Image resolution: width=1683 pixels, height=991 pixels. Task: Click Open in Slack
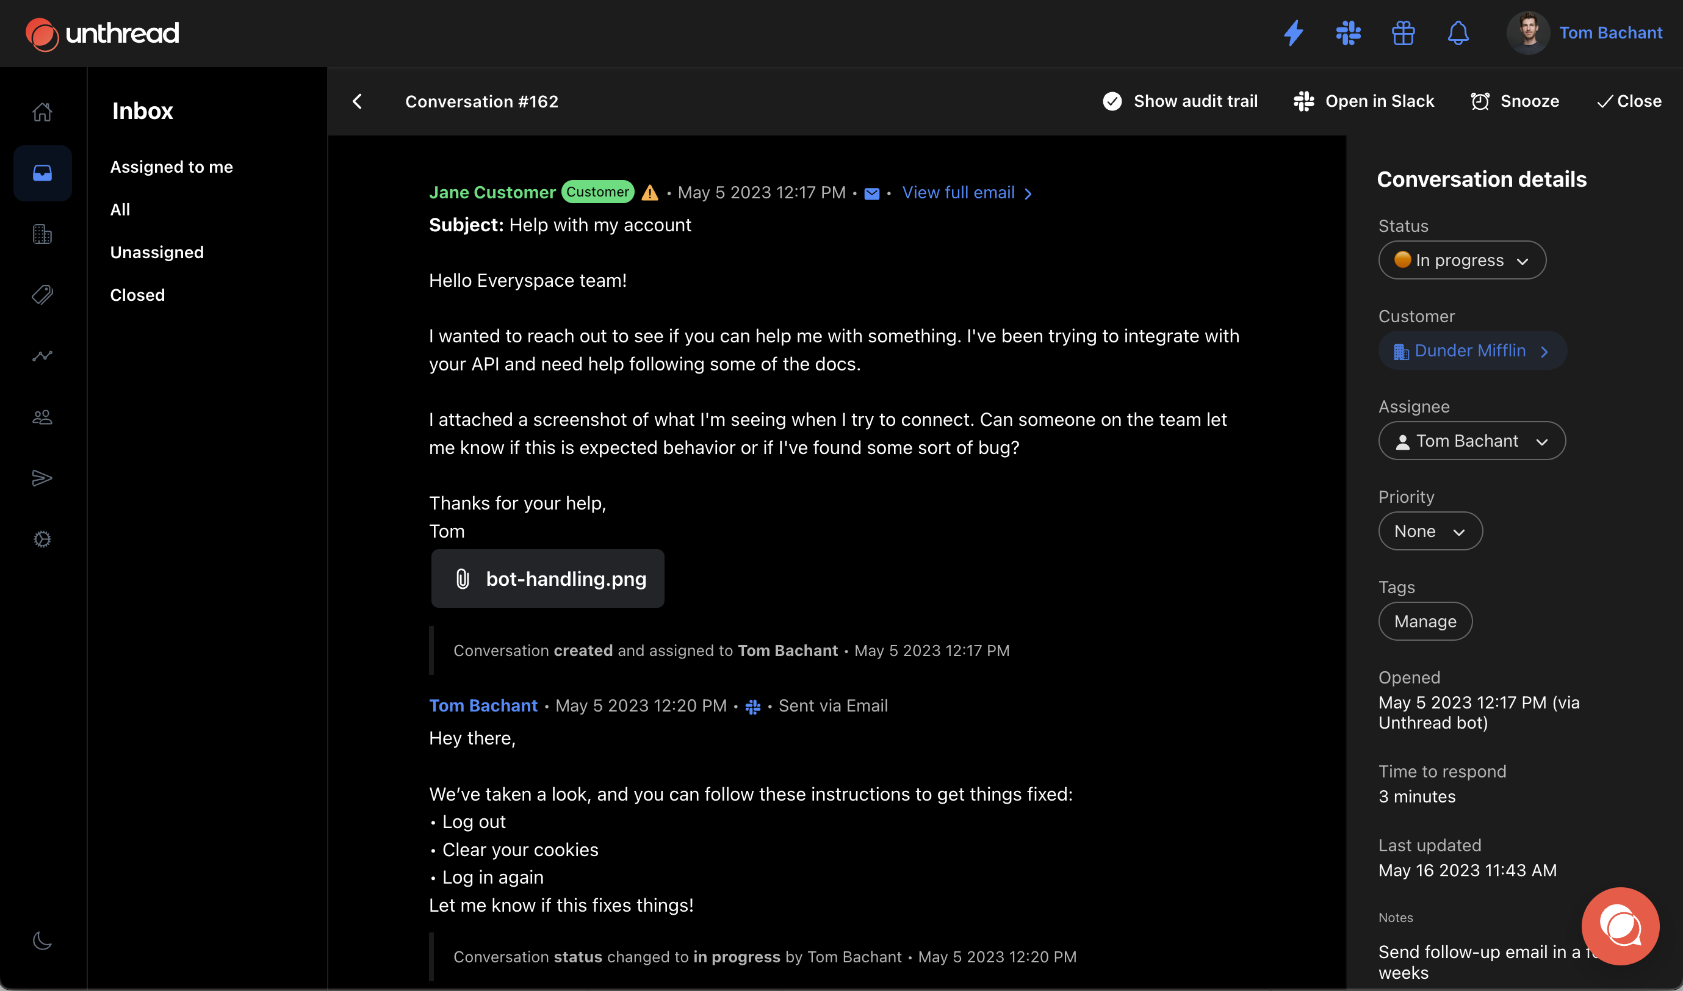1364,101
